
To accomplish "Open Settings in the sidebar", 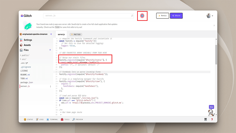I will click(x=28, y=40).
